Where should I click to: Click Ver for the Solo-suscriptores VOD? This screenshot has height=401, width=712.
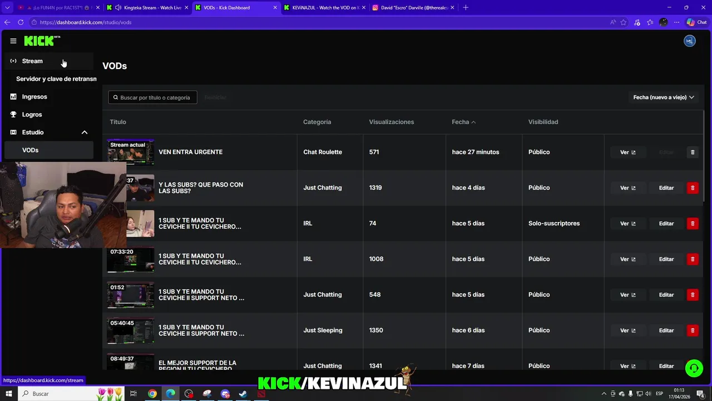tap(628, 223)
